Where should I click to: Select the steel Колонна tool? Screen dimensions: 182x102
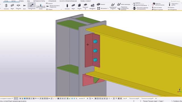[6, 7]
